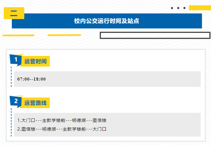The width and height of the screenshot is (211, 145).
Task: Select the "运营路线" heading label
Action: click(35, 103)
